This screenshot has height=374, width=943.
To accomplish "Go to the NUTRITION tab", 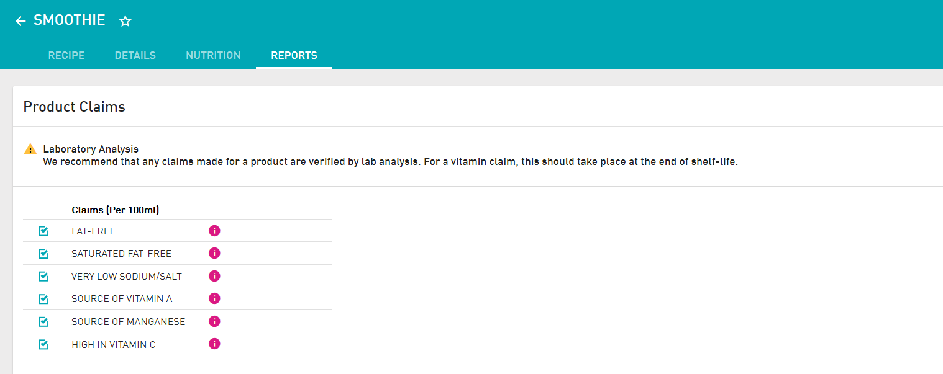I will point(213,55).
